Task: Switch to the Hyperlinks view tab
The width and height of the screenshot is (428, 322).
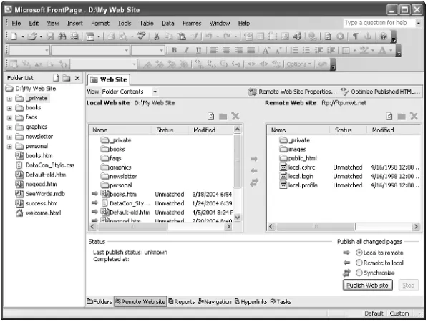Action: (251, 302)
